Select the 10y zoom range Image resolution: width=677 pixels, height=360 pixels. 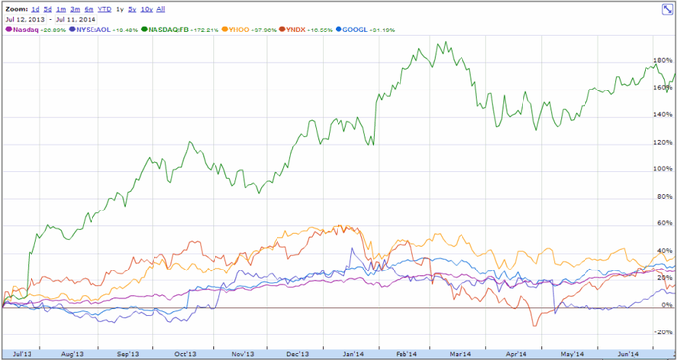coord(147,9)
